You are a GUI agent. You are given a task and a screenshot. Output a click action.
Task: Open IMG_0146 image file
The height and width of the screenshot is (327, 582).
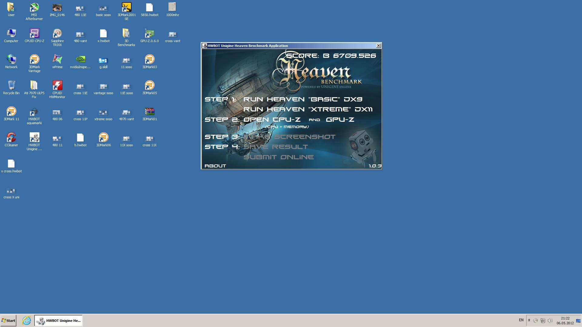click(57, 10)
